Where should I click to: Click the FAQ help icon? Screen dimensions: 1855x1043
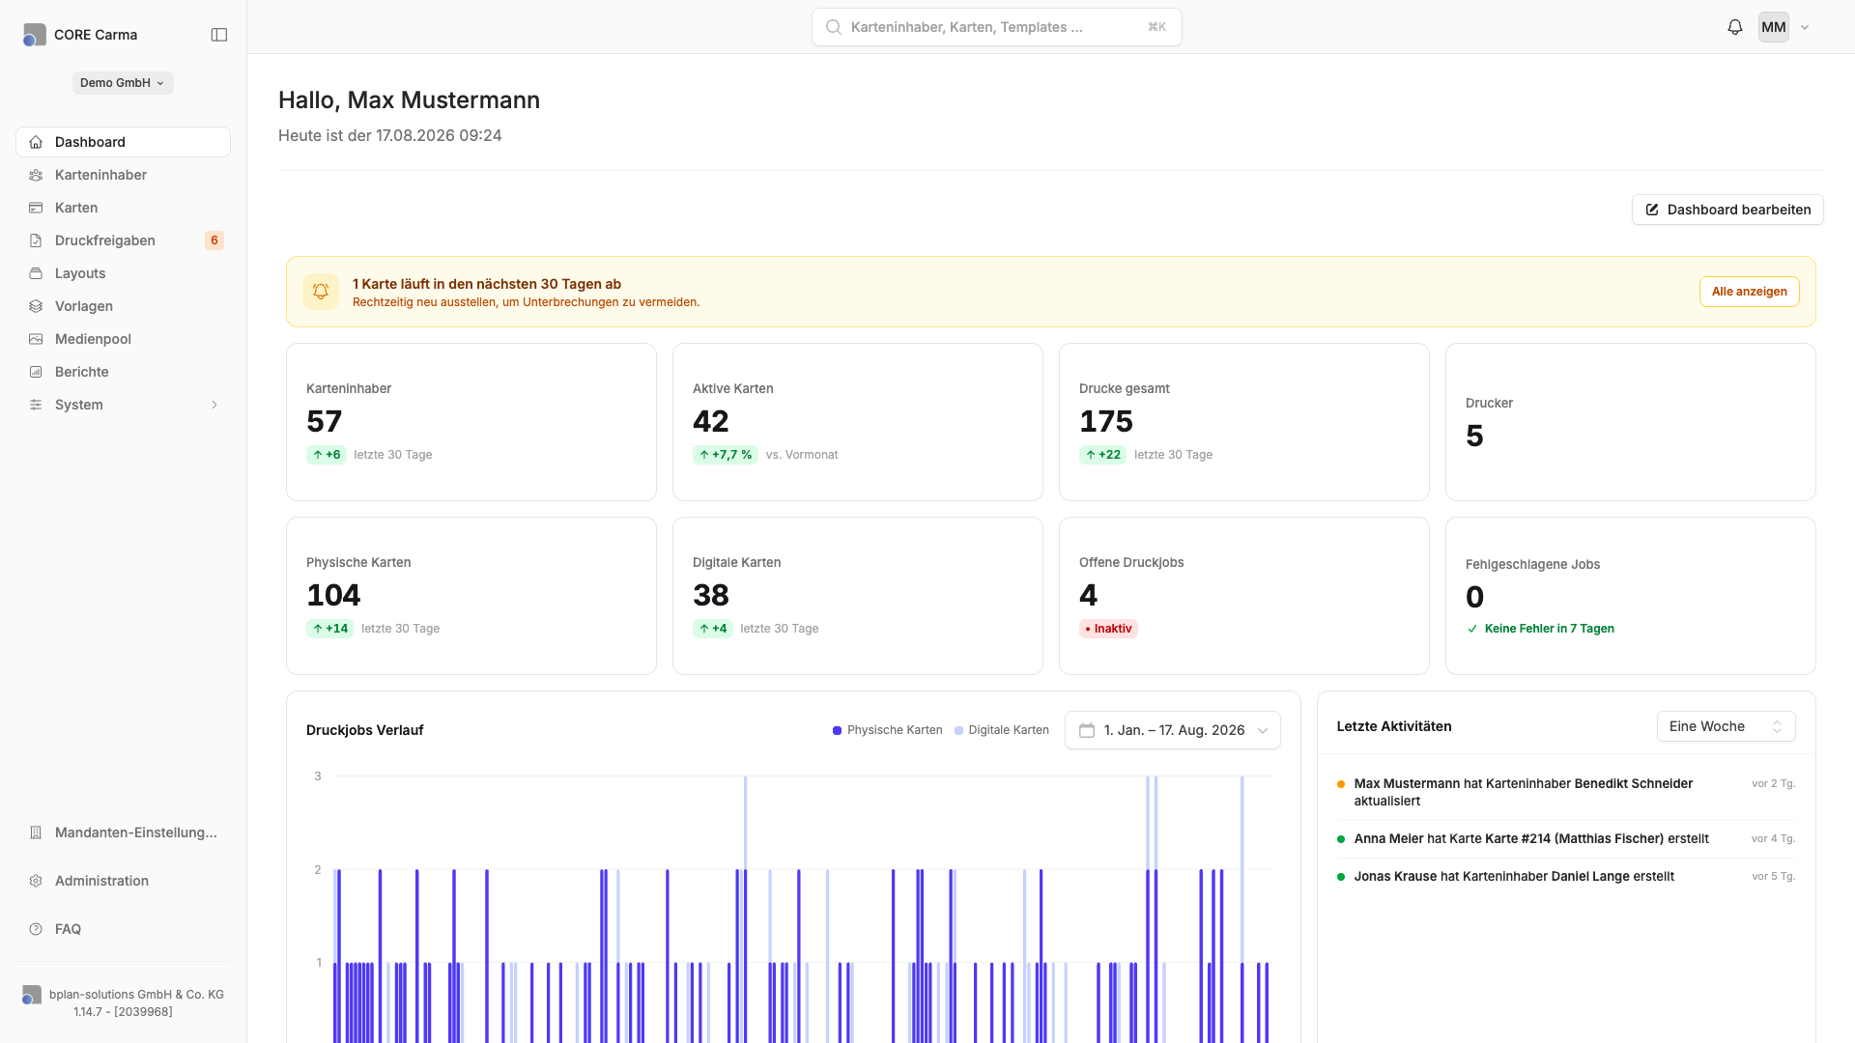36,929
